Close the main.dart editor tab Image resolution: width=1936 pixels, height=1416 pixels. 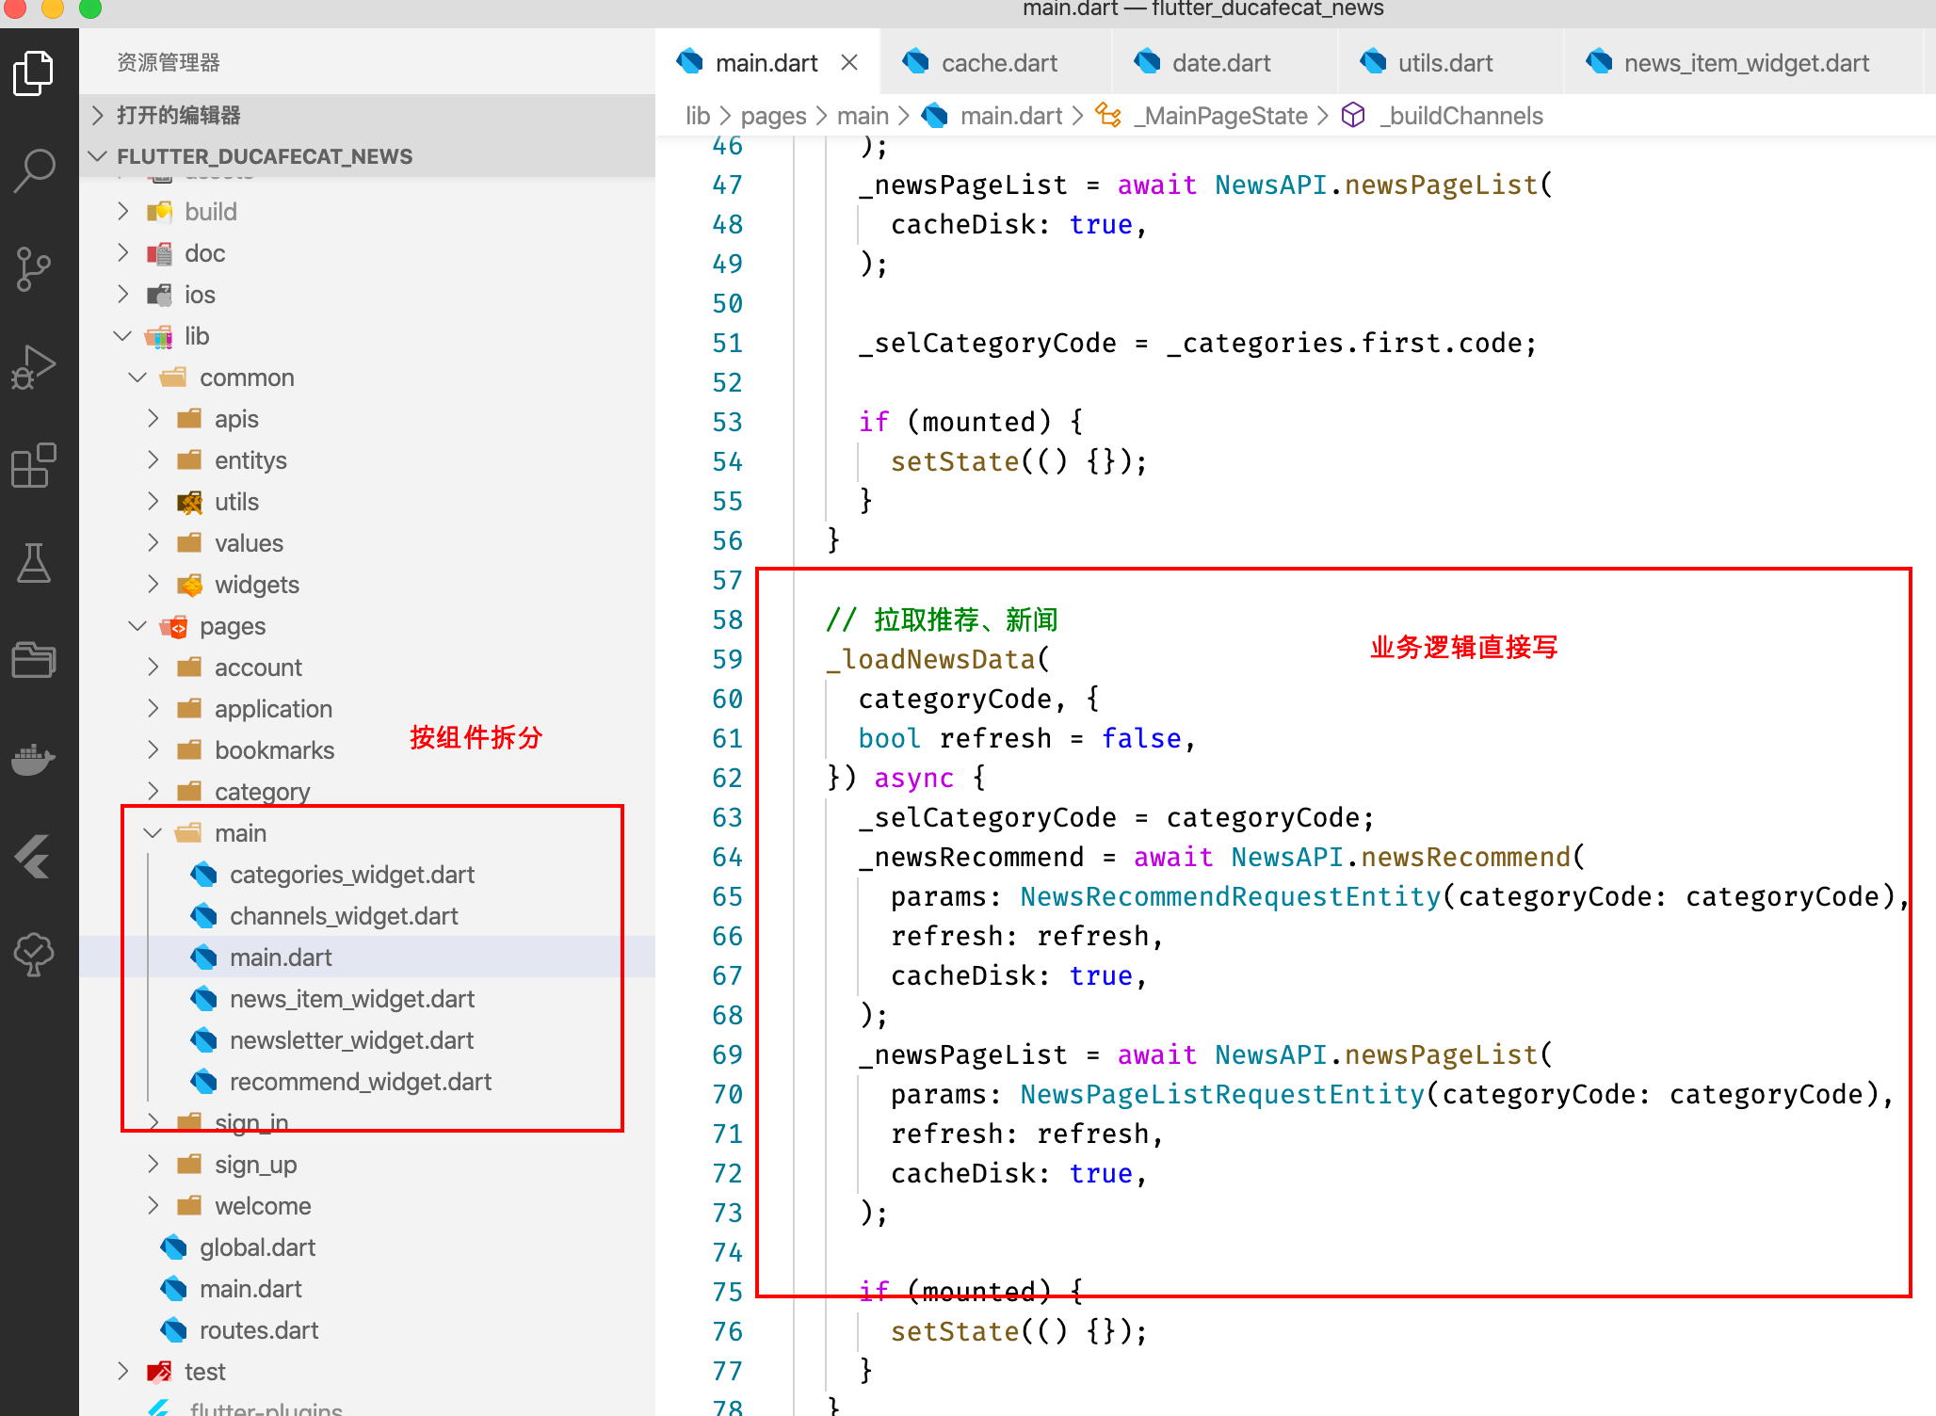pos(850,62)
